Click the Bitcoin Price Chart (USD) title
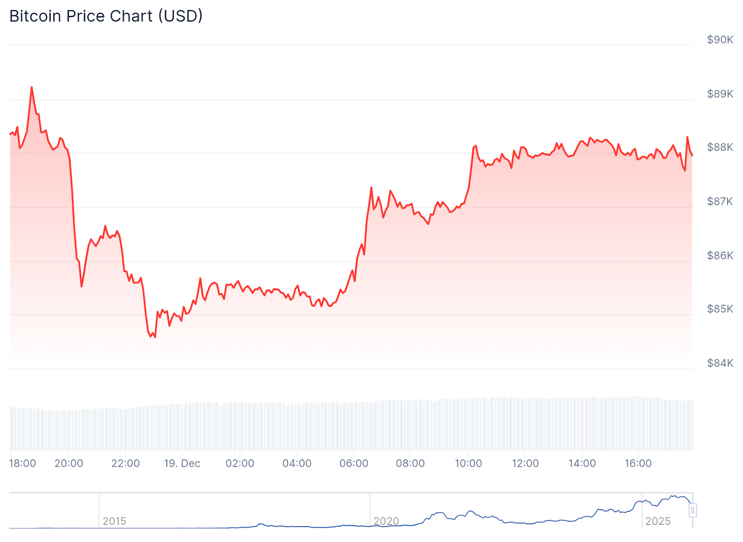This screenshot has width=743, height=542. pos(106,16)
